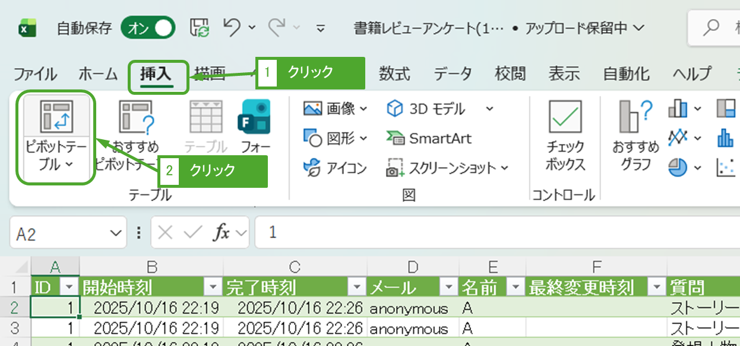The image size is (740, 346).
Task: Open the ID column filter dropdown
Action: (70, 287)
